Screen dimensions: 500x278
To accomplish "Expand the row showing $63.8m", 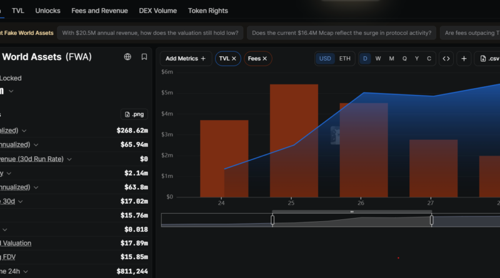I will pos(36,187).
